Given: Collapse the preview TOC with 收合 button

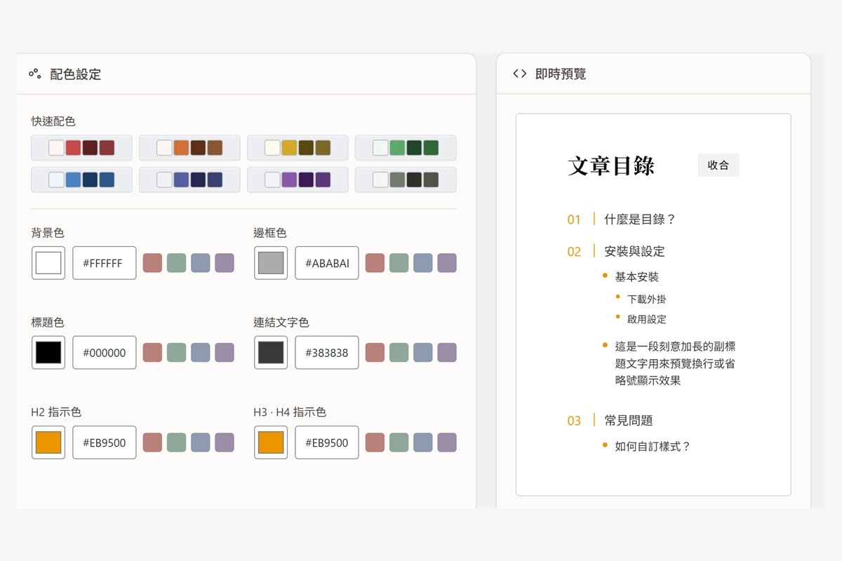Looking at the screenshot, I should point(719,165).
